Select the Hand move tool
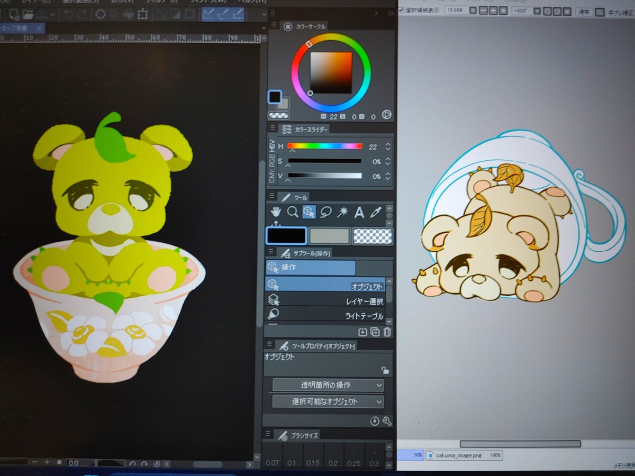 click(276, 213)
